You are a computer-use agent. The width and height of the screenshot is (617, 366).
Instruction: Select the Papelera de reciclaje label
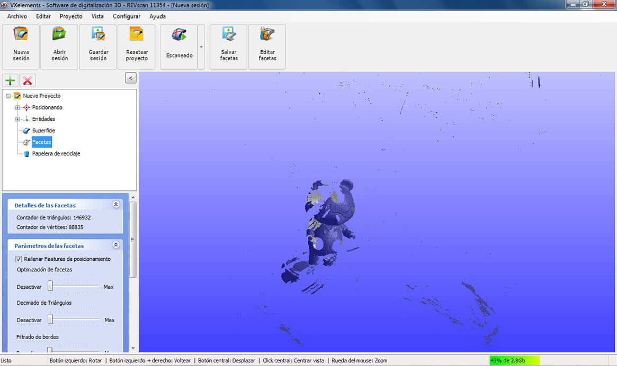click(x=56, y=154)
